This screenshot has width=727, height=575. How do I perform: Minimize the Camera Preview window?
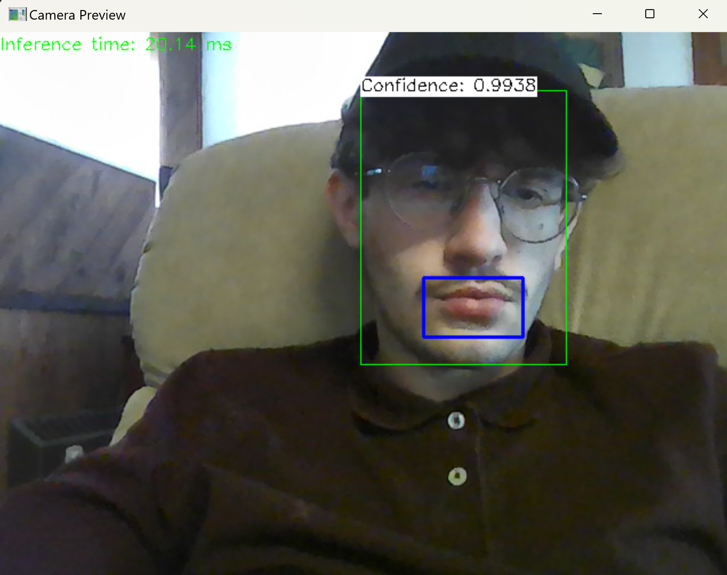tap(597, 14)
